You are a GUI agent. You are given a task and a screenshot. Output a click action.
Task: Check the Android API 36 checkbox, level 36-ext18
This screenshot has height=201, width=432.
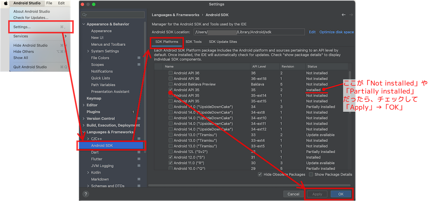coord(171,79)
